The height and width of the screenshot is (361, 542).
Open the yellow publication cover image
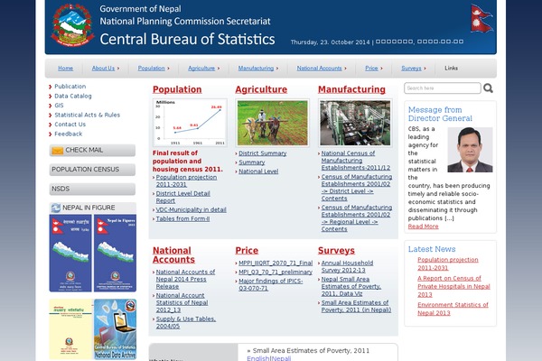(71, 329)
